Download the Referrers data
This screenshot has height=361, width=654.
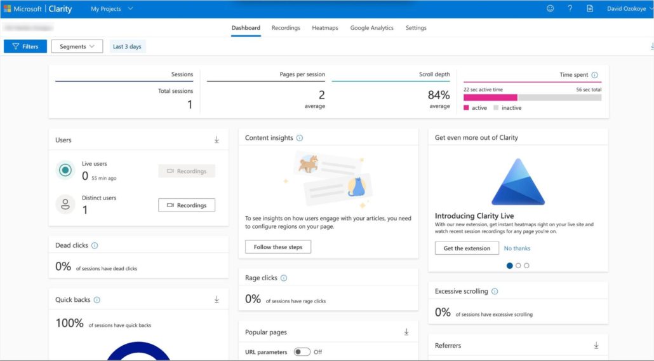[x=596, y=346]
